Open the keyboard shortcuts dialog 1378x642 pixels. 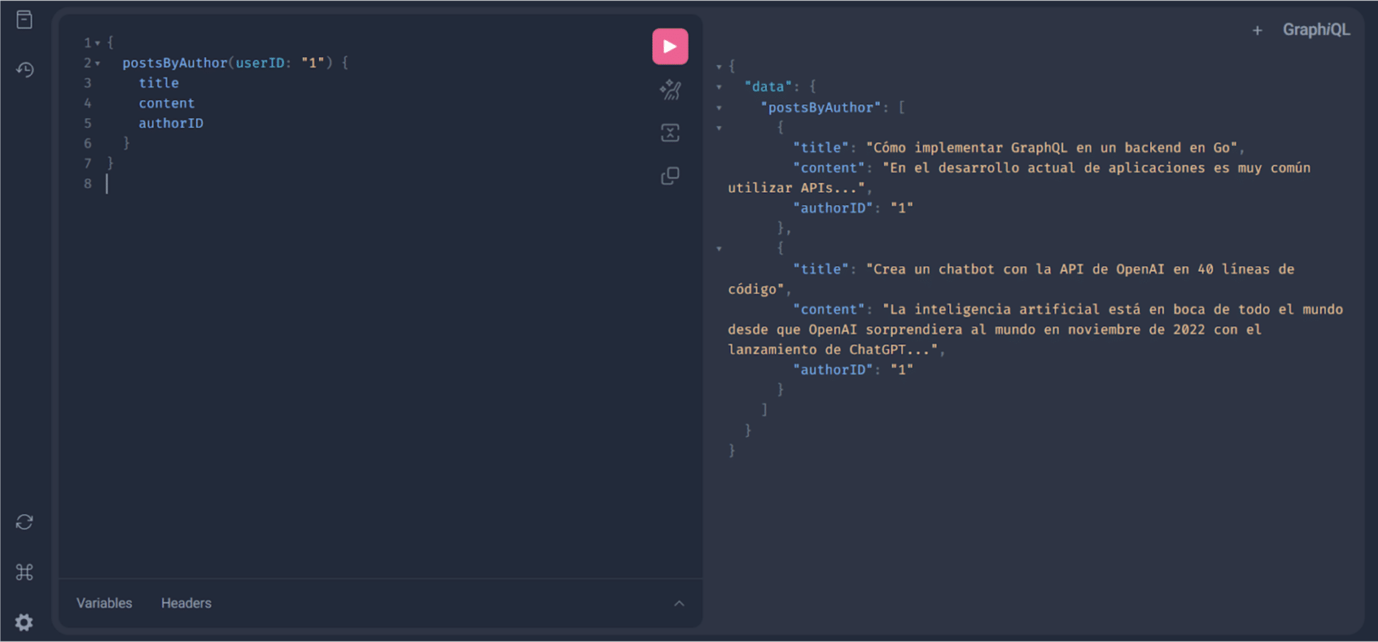25,571
